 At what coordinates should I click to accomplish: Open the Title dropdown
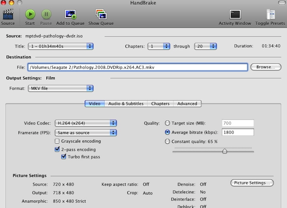coord(61,46)
